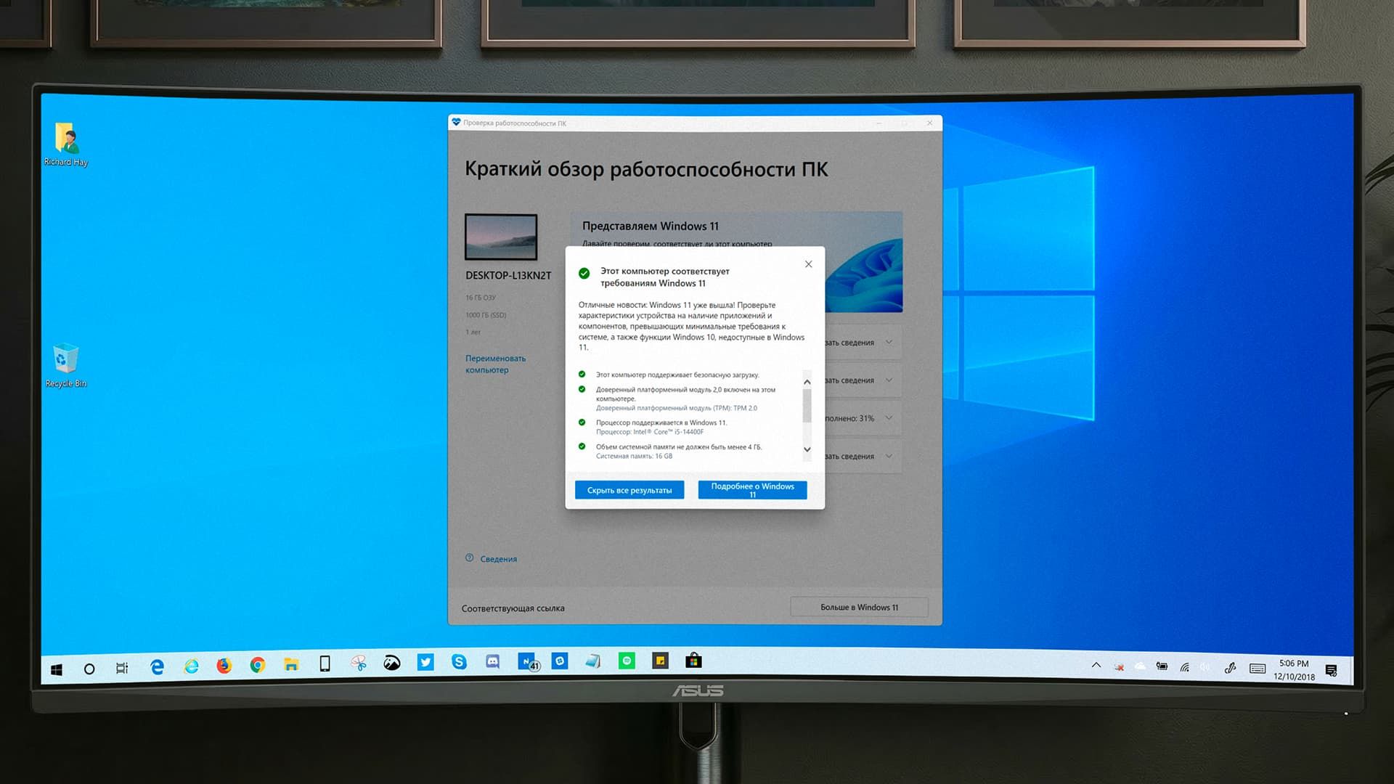
Task: Click 'Доверенный платформенный модуль (TPM): TPM 2.0' text
Action: click(677, 408)
